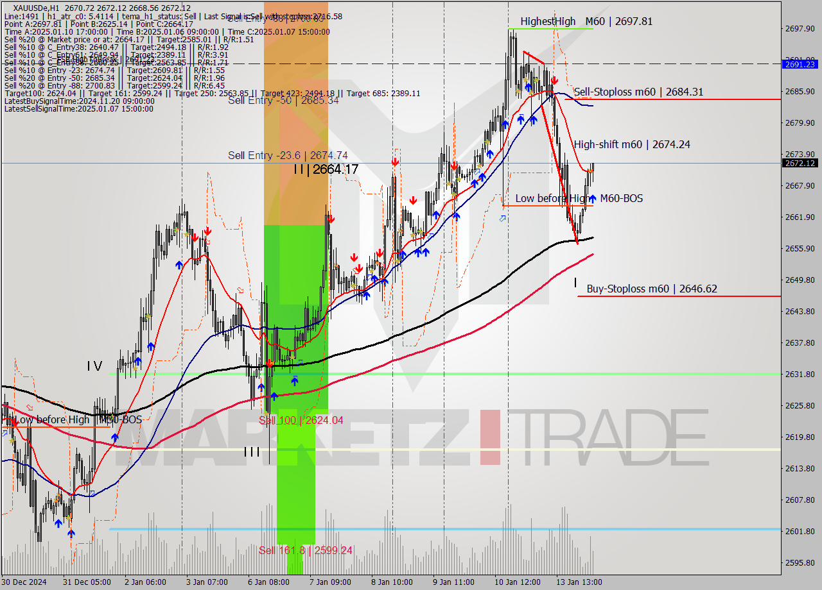
Task: Select the Sell %20 @ Market price line
Action: click(129, 39)
